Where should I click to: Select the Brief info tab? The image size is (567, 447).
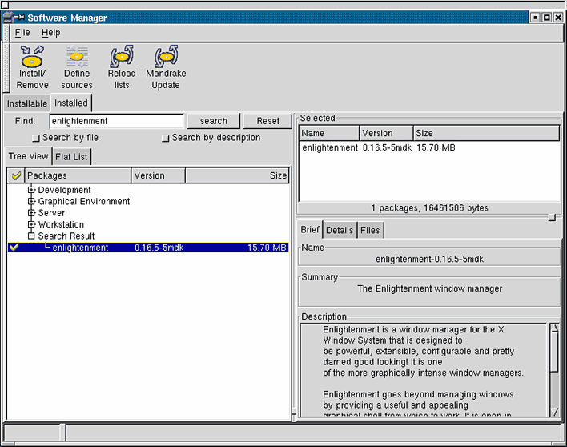pos(310,229)
